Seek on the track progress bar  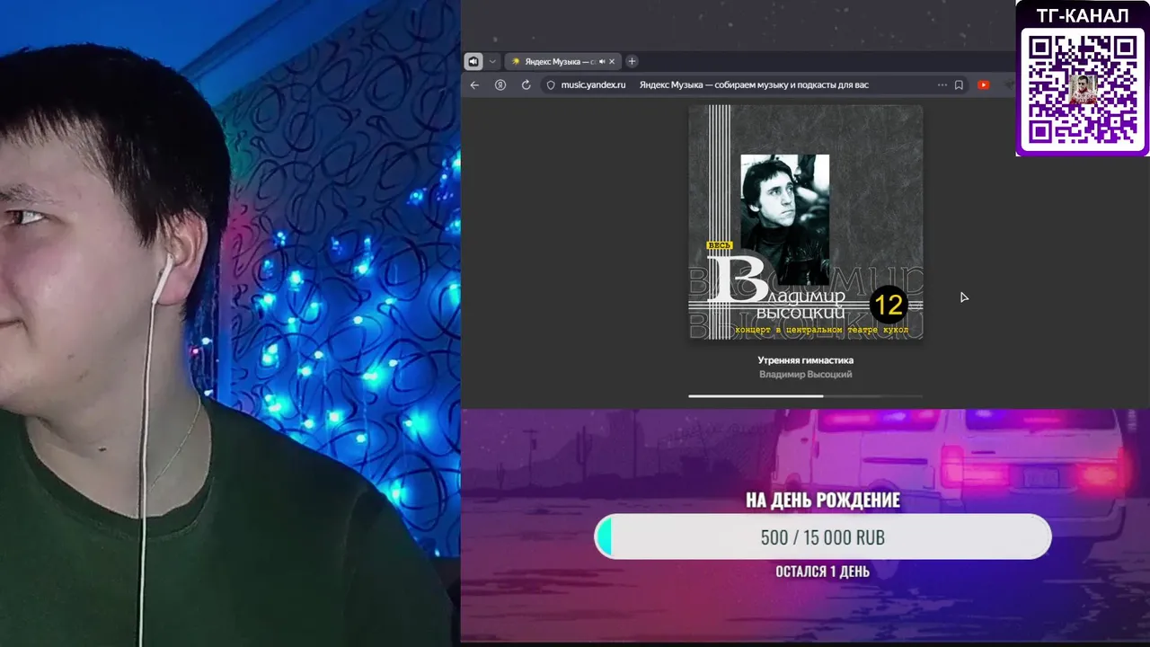pyautogui.click(x=805, y=395)
